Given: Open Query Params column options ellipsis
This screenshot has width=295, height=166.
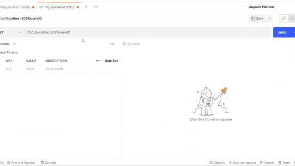Looking at the screenshot, I should [x=98, y=61].
